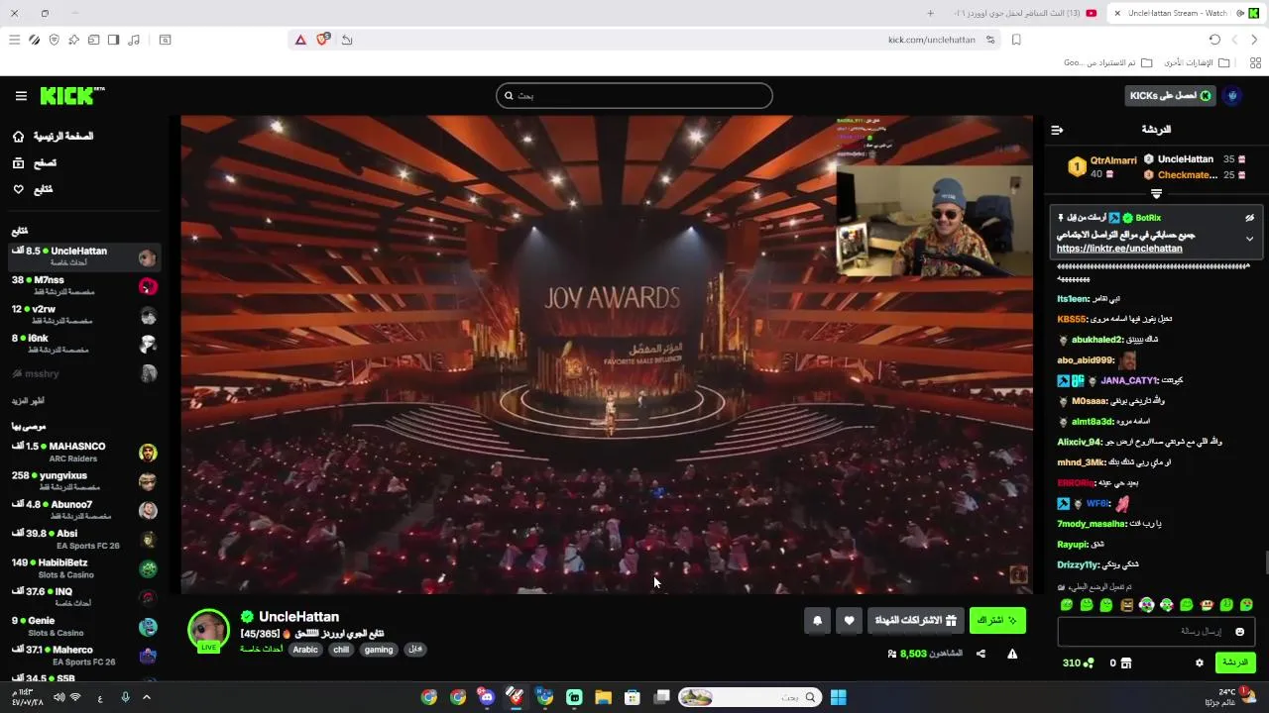This screenshot has height=713, width=1269.
Task: Click the chat scrollbar
Action: point(1265,561)
